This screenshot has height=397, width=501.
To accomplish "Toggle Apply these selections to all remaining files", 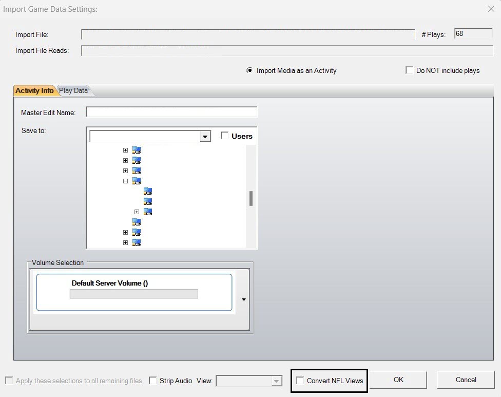I will [9, 381].
